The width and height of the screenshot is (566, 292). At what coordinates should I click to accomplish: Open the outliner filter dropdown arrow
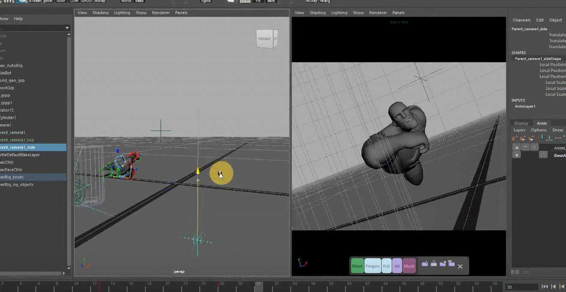click(67, 28)
